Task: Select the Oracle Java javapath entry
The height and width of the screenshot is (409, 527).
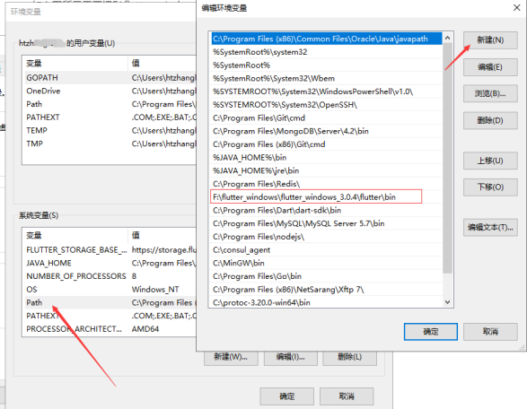Action: coord(327,39)
